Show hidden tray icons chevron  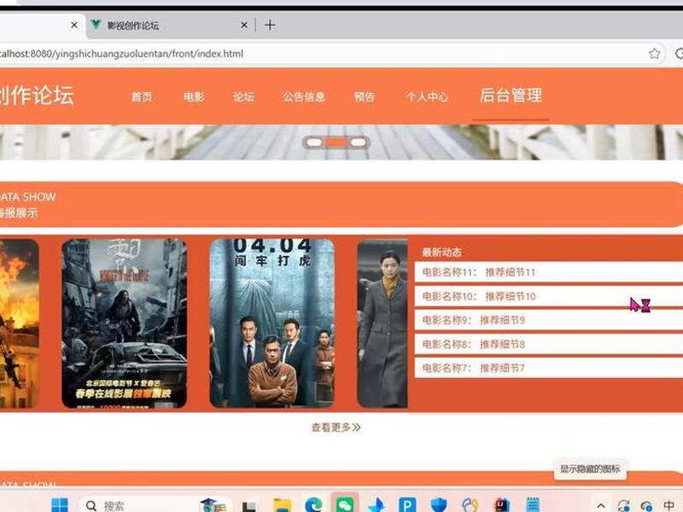601,505
